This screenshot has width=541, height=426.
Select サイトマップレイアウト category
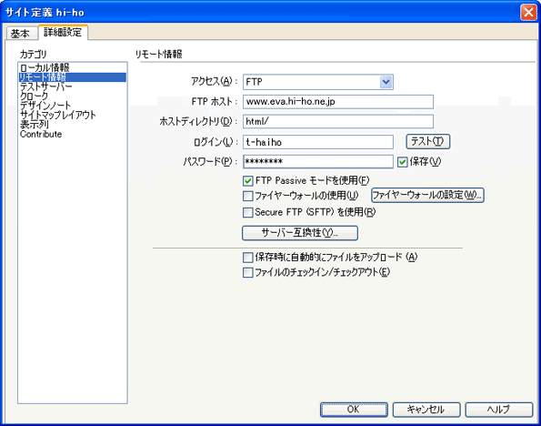point(57,115)
